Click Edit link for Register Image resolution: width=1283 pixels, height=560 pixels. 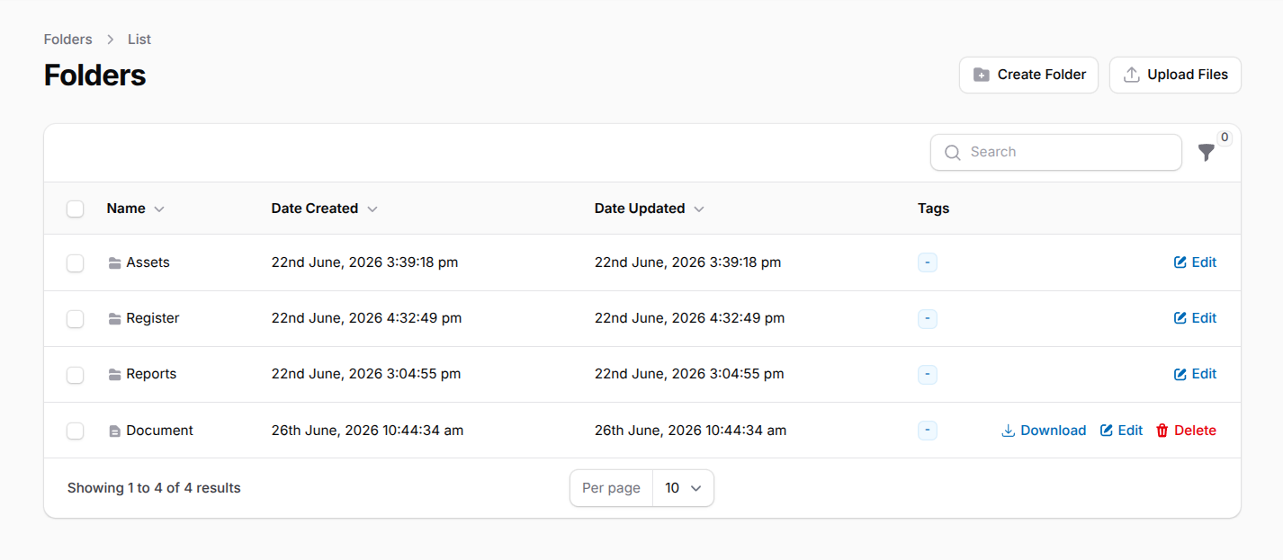coord(1196,318)
